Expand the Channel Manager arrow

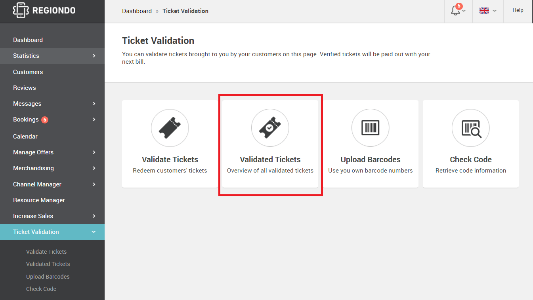click(94, 184)
